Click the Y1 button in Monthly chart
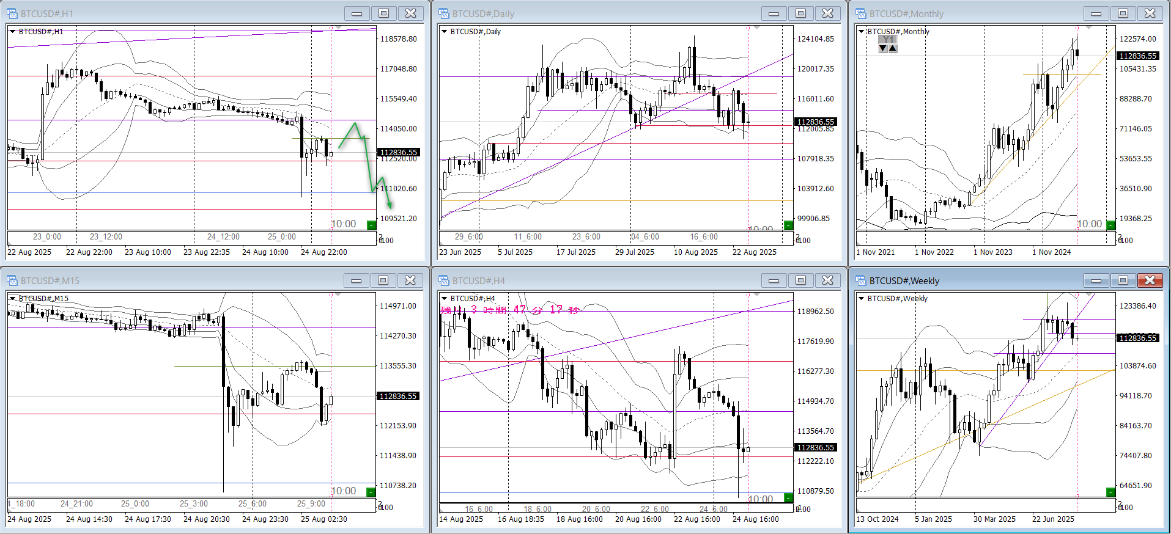The height and width of the screenshot is (534, 1171). pos(888,40)
